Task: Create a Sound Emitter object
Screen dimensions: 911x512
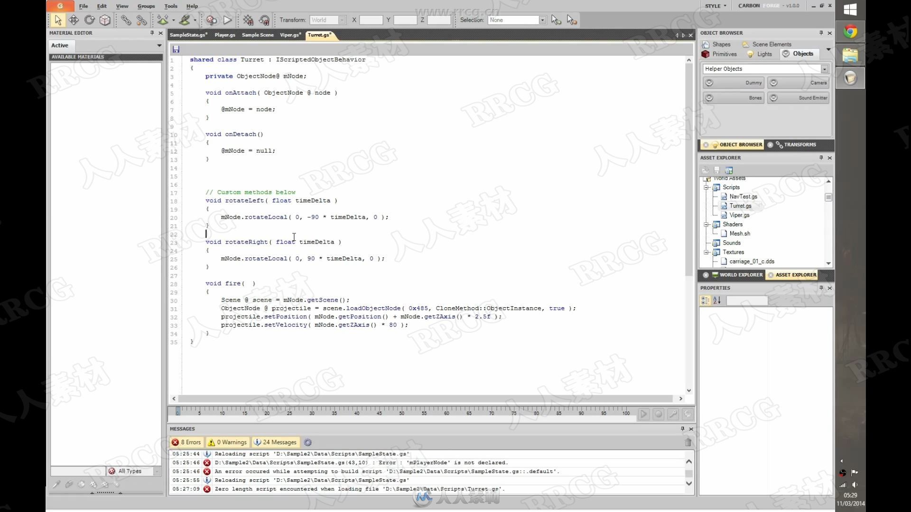Action: [798, 98]
